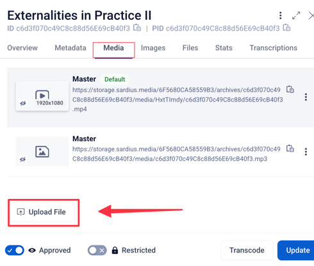Click the Upload File button
The image size is (314, 266).
coord(42,212)
